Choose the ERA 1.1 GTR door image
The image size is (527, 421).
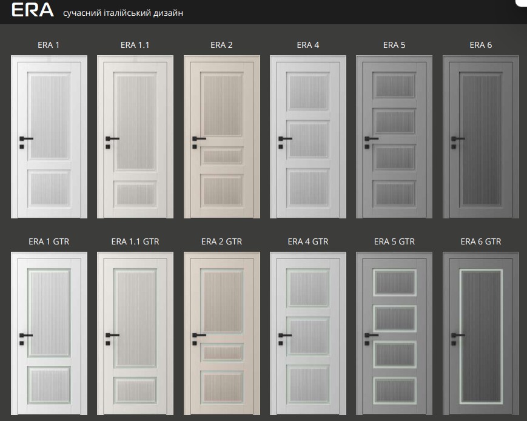tap(135, 334)
